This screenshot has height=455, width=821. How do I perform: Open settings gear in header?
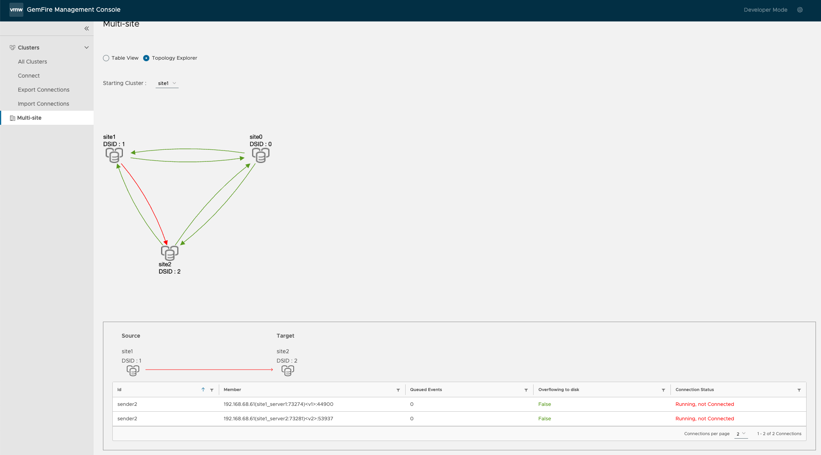[x=800, y=10]
